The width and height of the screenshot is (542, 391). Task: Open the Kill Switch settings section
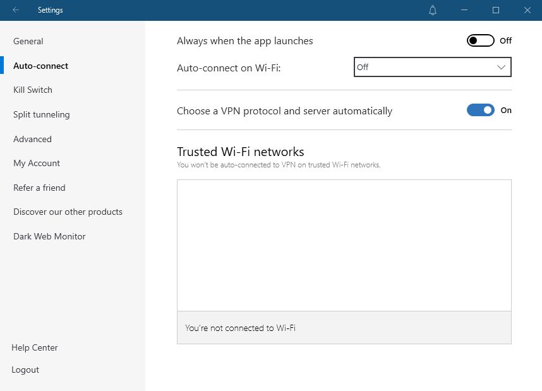click(x=32, y=90)
